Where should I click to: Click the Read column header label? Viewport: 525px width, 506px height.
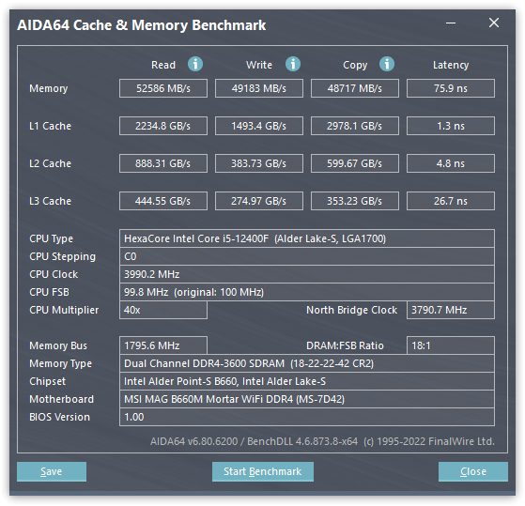(163, 65)
